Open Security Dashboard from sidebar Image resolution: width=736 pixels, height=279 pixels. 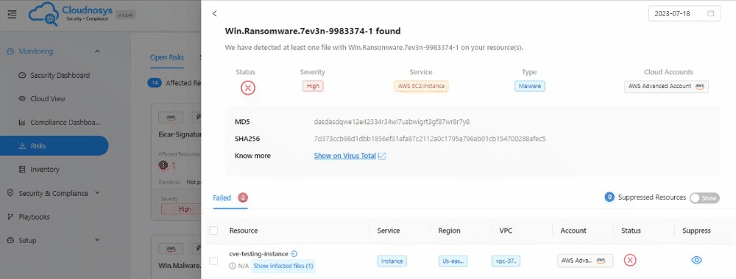[x=60, y=76]
